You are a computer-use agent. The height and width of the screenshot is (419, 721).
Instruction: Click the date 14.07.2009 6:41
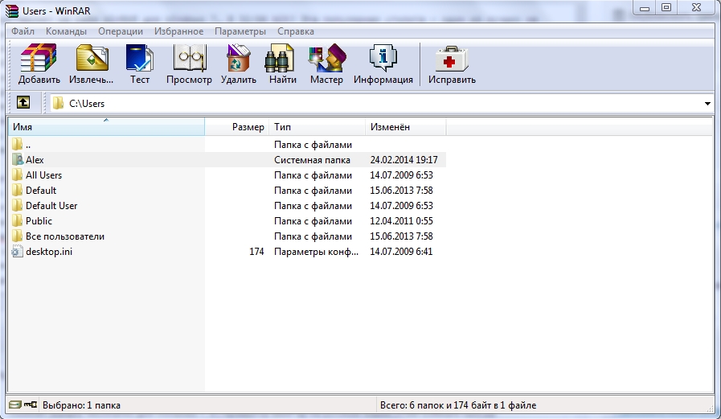401,252
